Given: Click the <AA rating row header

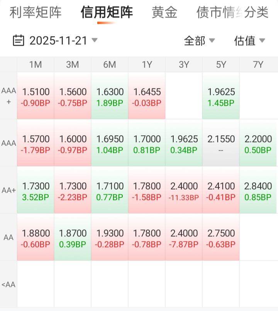Looking at the screenshot, I should pos(8,285).
